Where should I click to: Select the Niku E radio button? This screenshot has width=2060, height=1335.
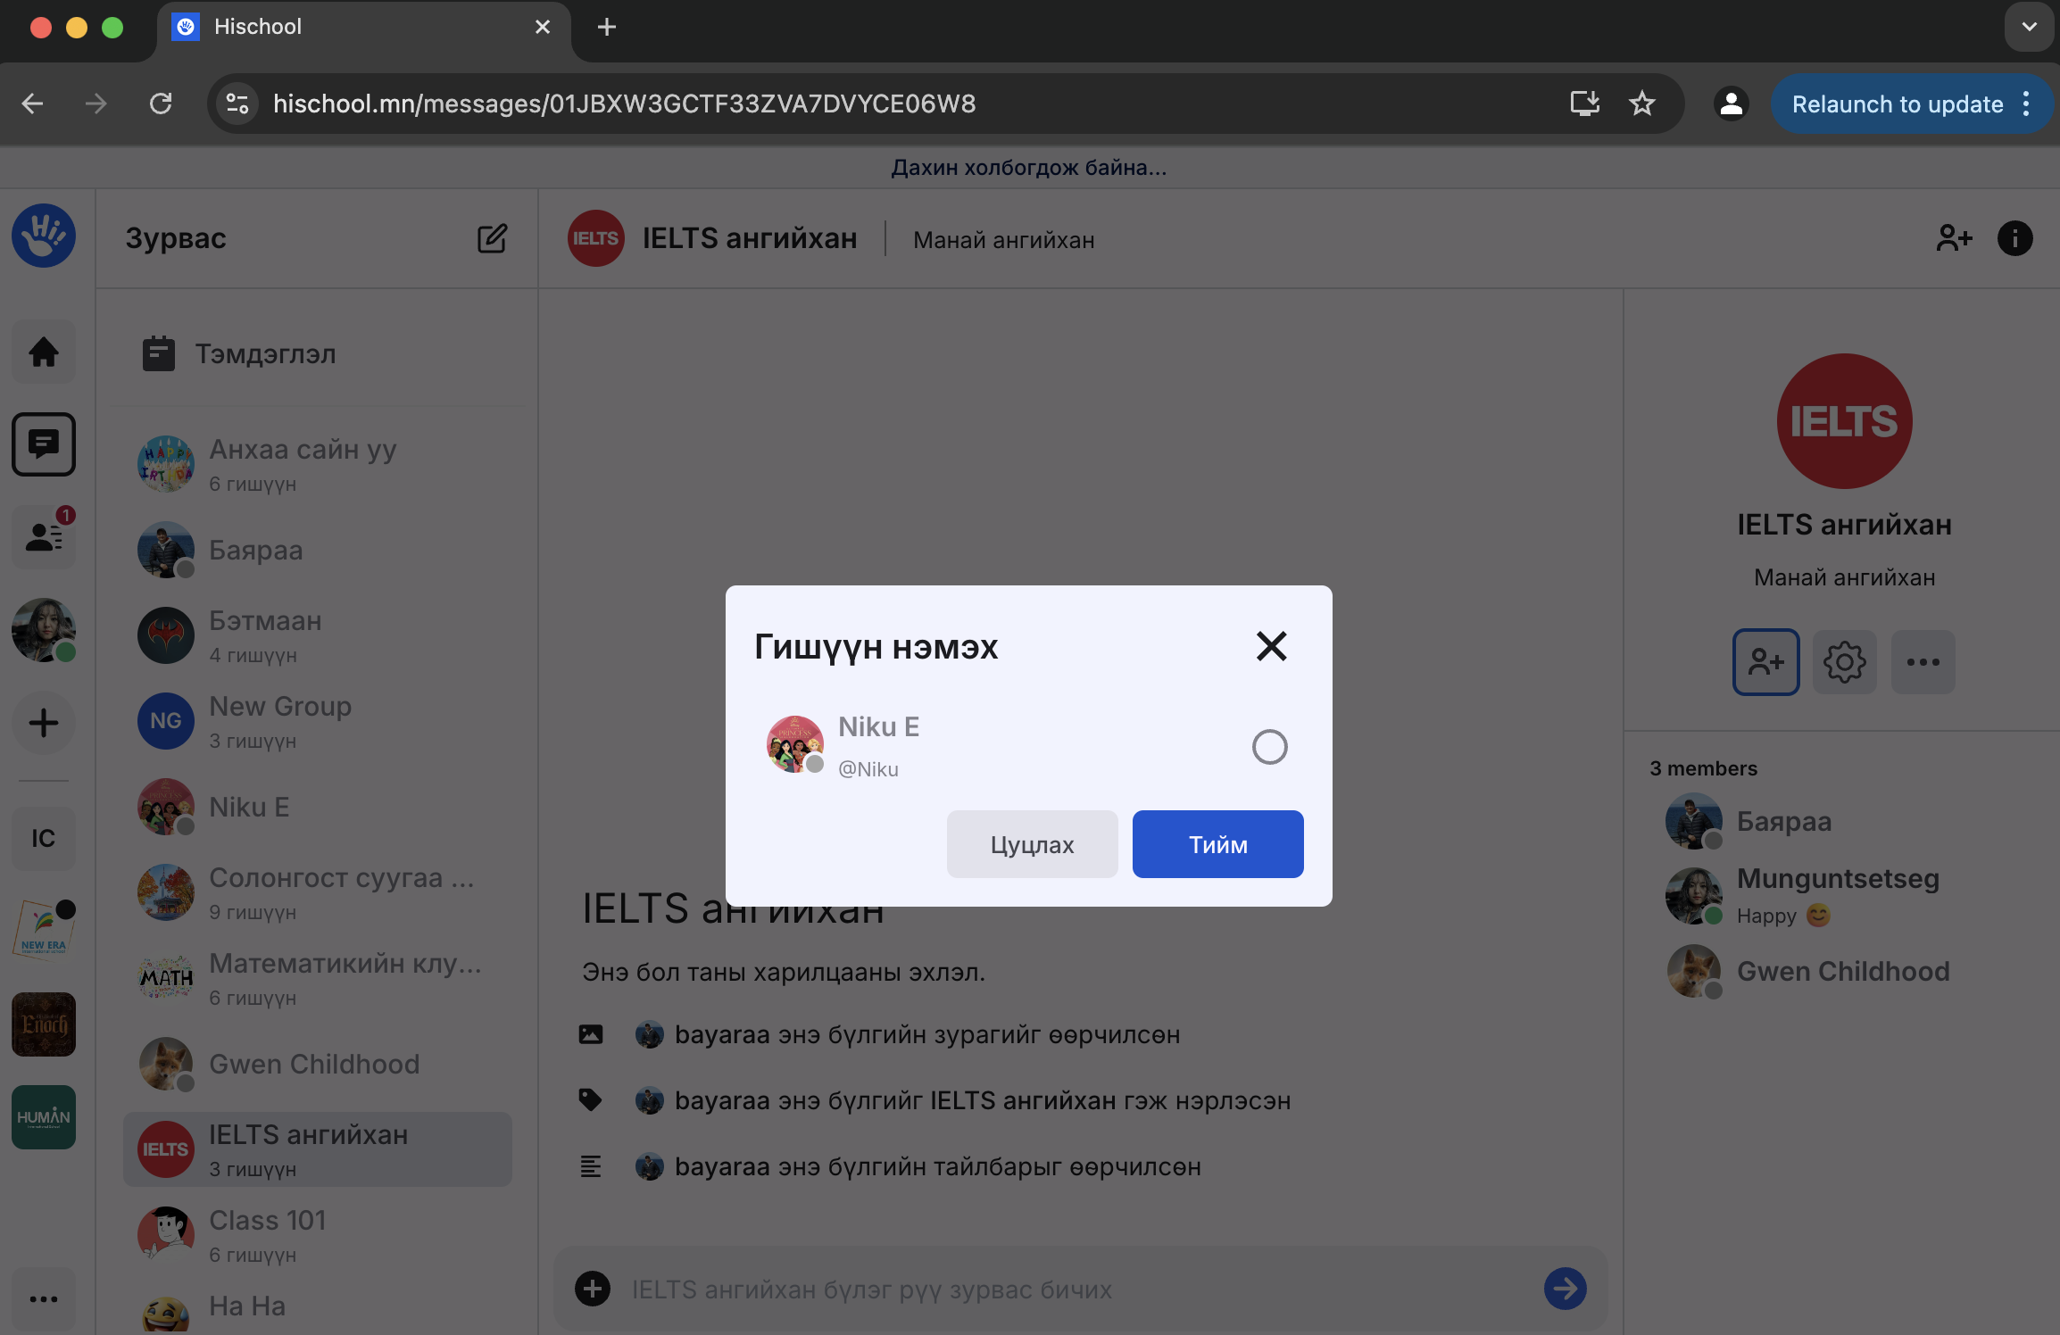[1269, 747]
